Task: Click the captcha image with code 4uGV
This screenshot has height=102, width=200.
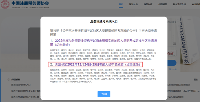Action: [x=172, y=53]
